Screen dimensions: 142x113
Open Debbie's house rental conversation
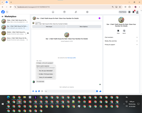pos(15,33)
